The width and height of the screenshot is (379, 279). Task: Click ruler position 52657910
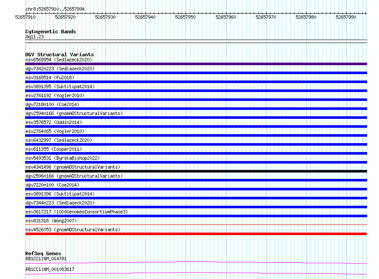pos(25,17)
